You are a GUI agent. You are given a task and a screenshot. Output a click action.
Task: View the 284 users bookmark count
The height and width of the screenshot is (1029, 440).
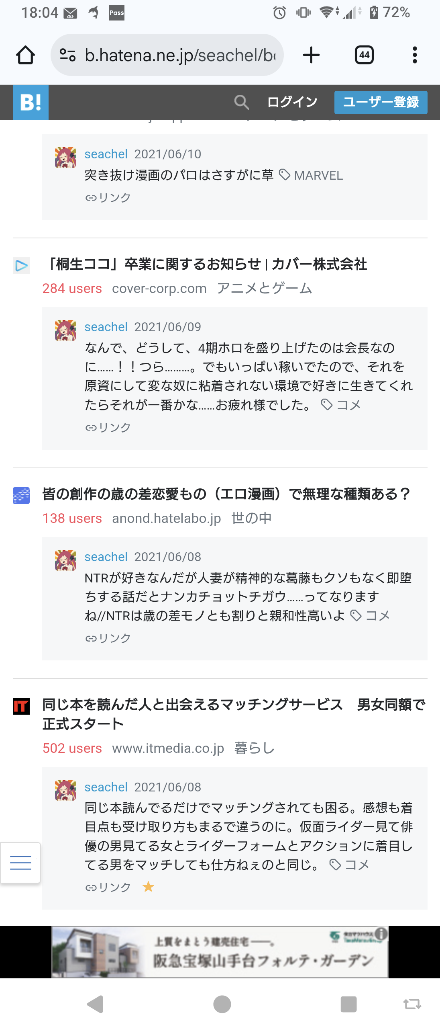(72, 289)
